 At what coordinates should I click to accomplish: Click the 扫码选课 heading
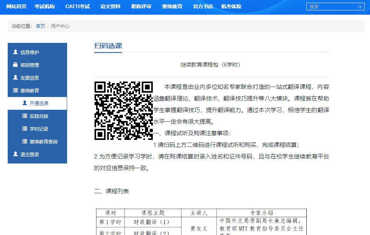coord(108,46)
